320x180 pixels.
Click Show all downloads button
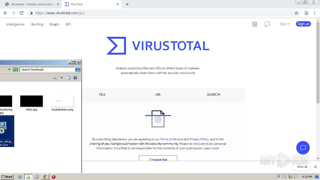point(302,167)
